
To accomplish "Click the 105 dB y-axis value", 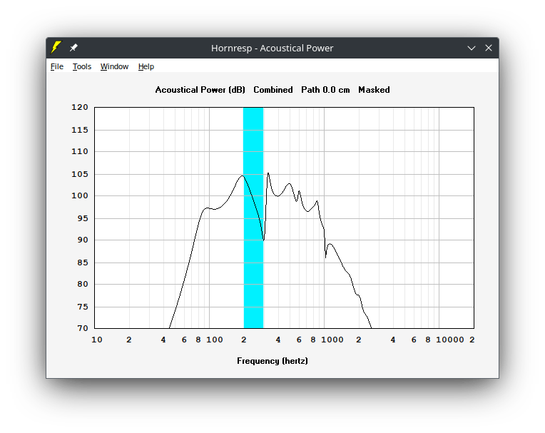I will click(80, 175).
